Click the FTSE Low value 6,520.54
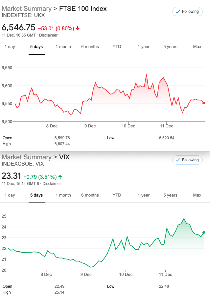210x295 pixels. [167, 138]
